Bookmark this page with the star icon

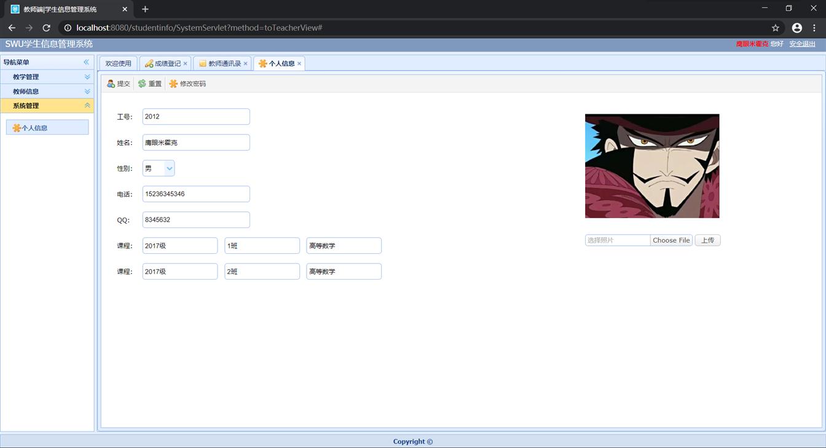click(776, 28)
